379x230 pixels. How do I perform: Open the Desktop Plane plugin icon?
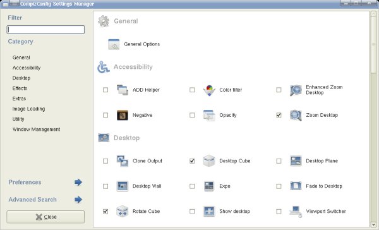pyautogui.click(x=296, y=161)
